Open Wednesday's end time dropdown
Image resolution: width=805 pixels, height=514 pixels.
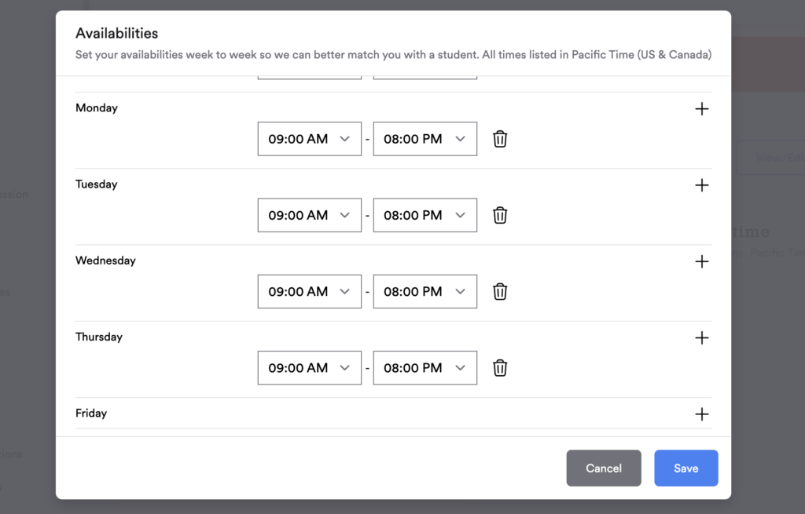pyautogui.click(x=425, y=291)
